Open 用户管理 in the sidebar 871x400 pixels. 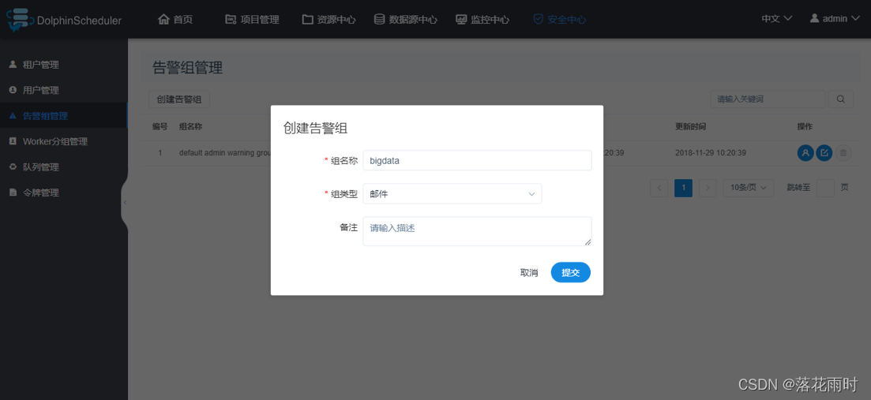click(x=64, y=90)
